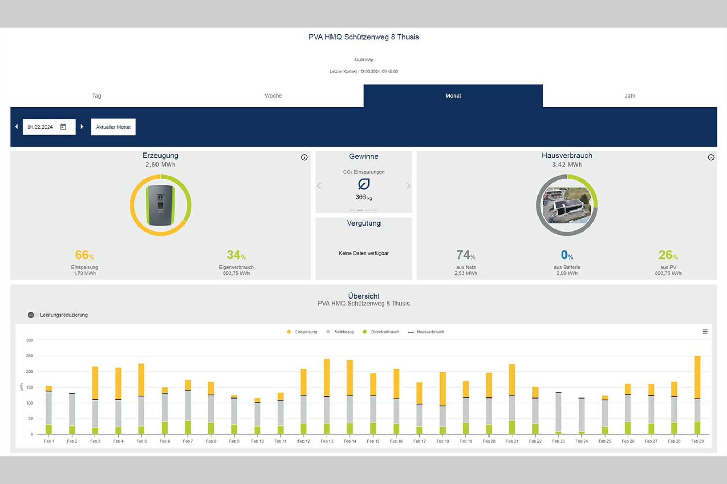
Task: Toggle Direktverbrauch legend series
Action: coord(385,332)
